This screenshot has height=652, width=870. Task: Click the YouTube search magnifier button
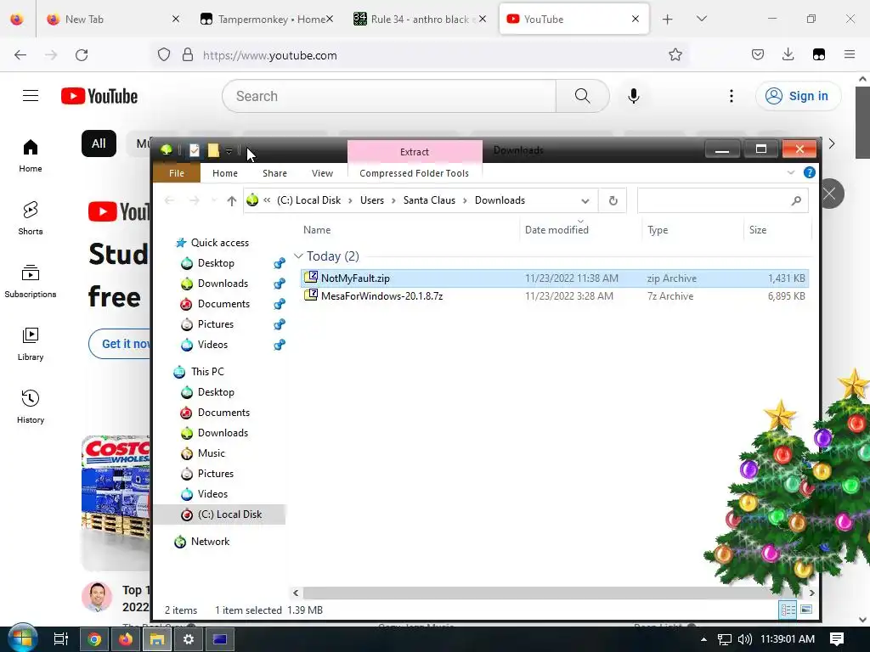tap(582, 96)
